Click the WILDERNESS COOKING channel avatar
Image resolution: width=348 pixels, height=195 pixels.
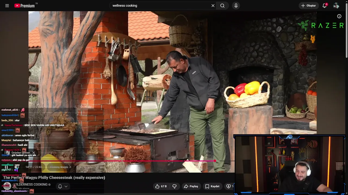7,186
